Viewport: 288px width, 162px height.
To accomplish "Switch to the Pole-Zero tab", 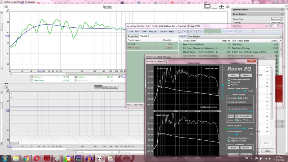I will tap(114, 87).
